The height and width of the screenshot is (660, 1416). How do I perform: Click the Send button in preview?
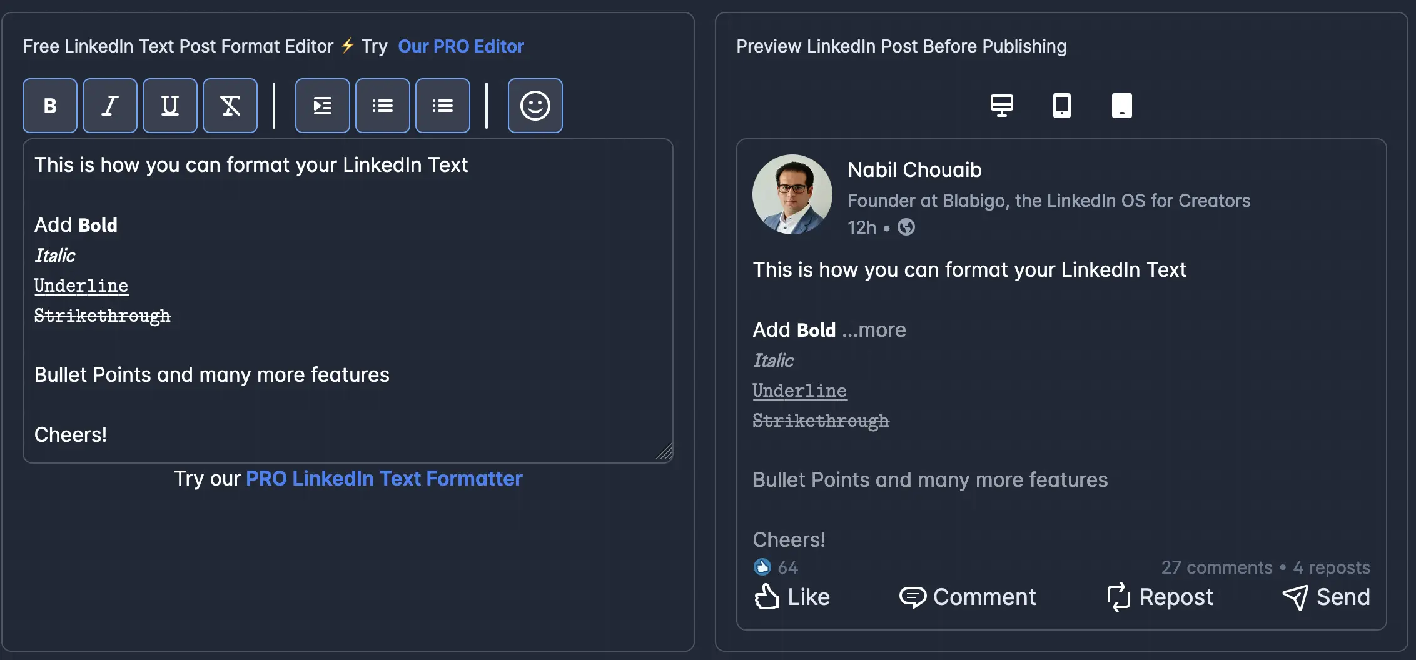(1326, 597)
